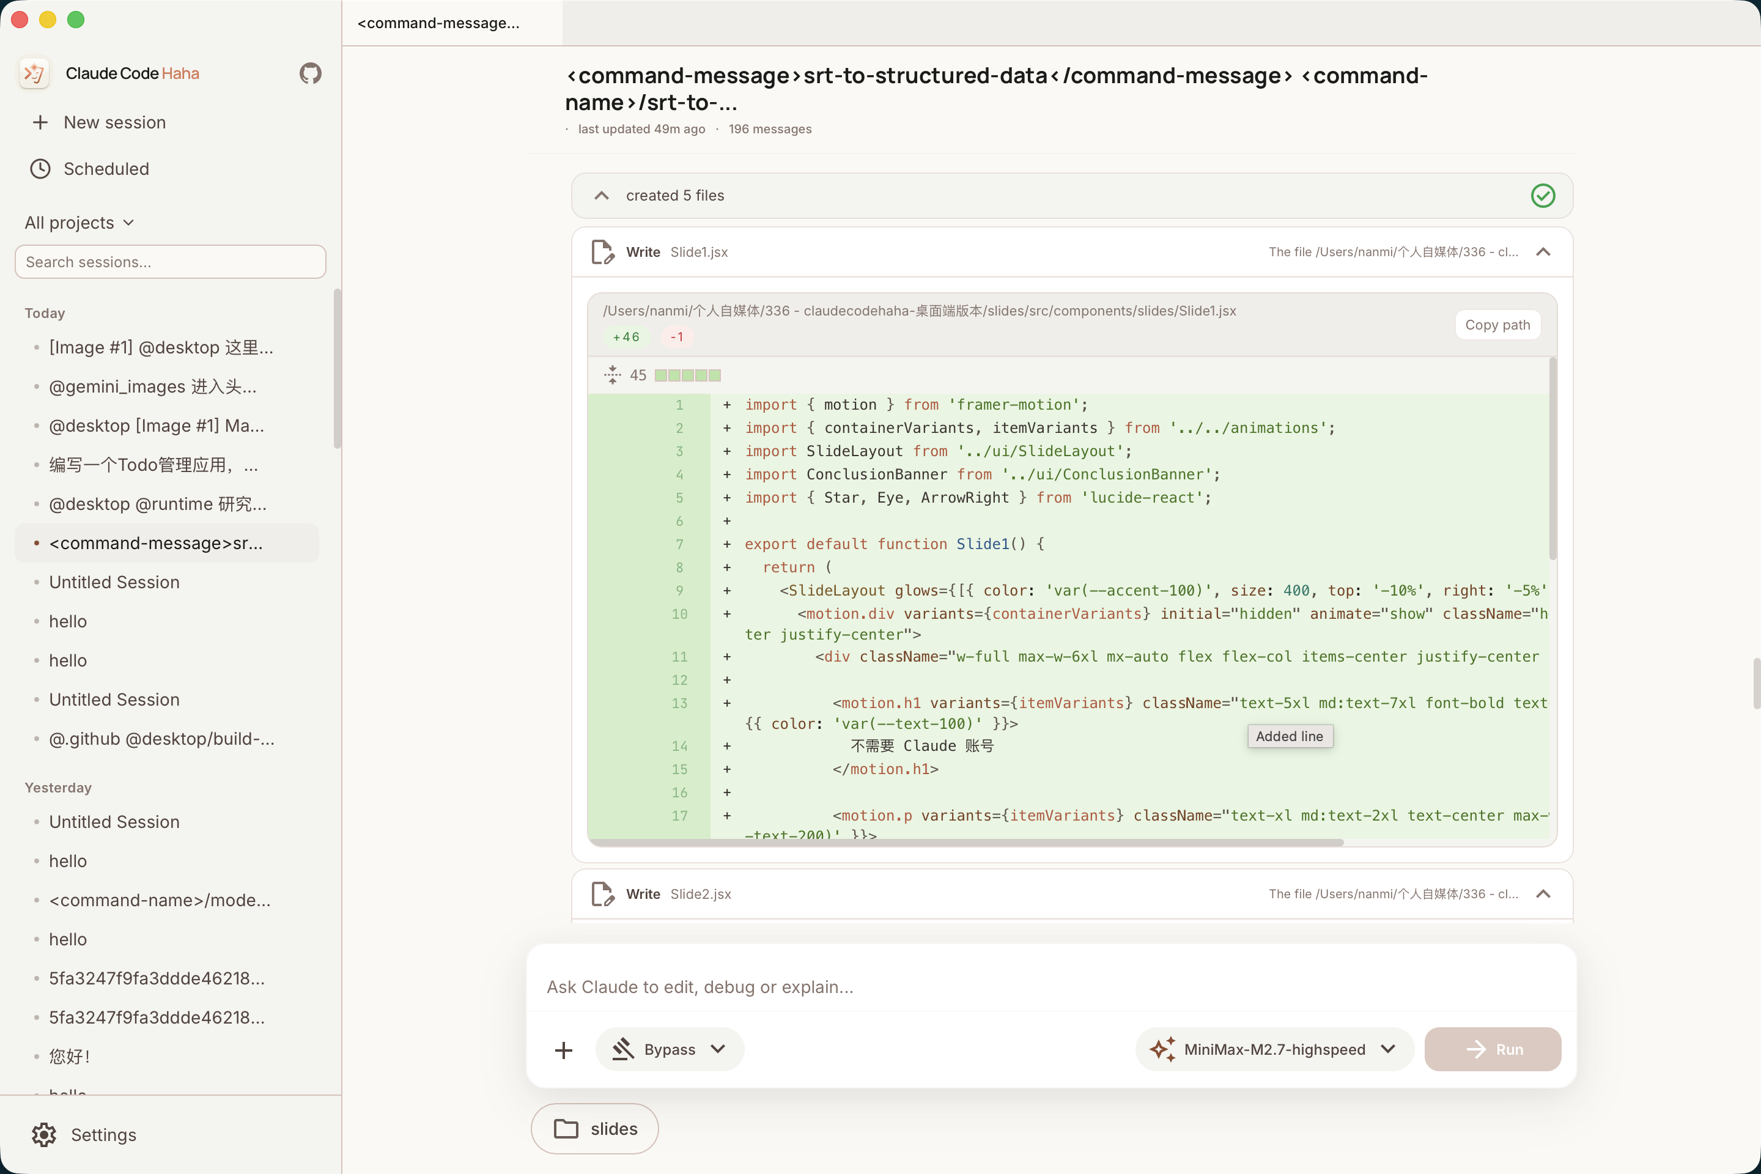Click the wand icon on the Bypass control
1761x1174 pixels.
click(624, 1049)
